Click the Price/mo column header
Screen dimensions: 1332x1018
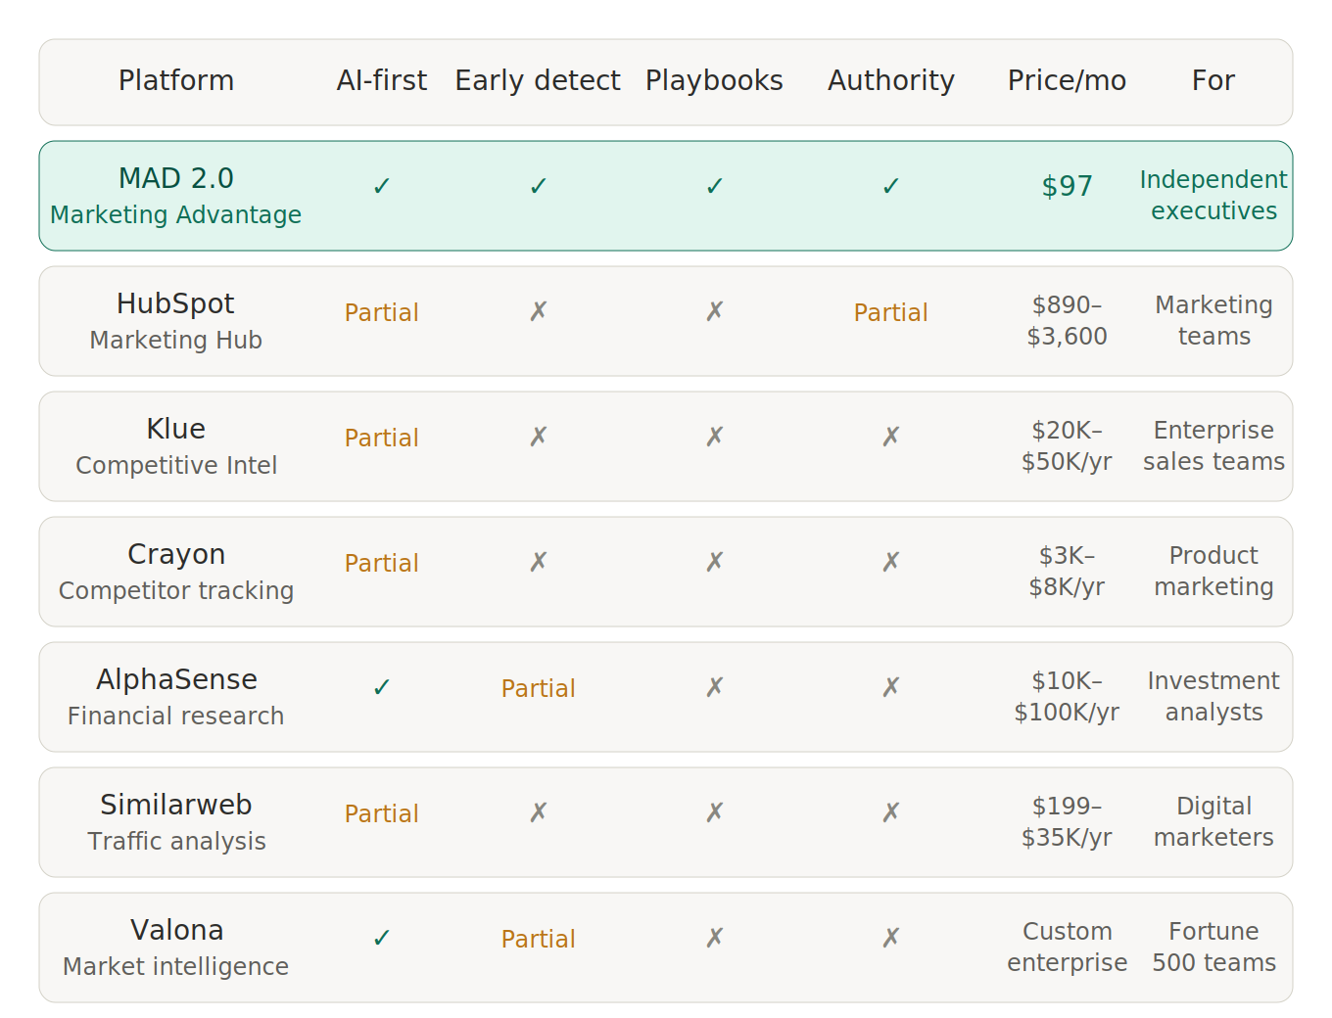[x=1067, y=80]
